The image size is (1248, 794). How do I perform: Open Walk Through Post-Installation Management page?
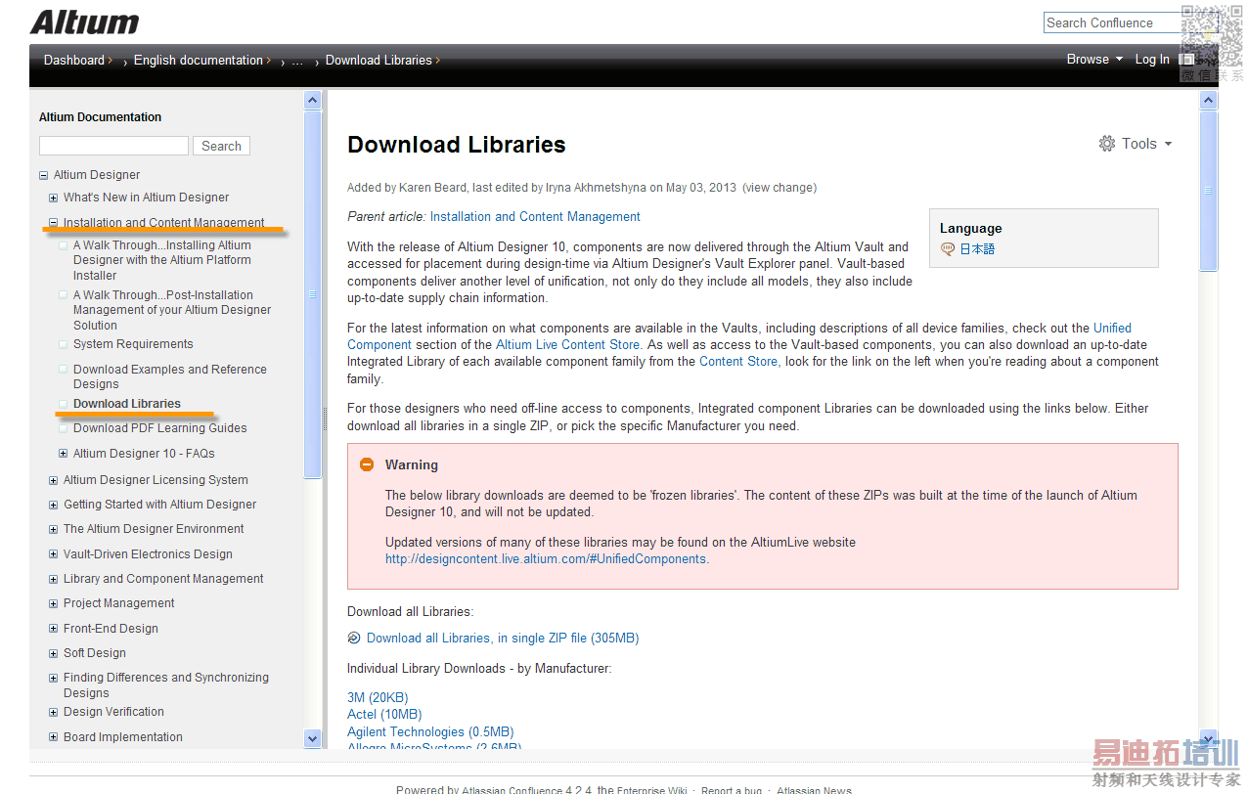pos(172,310)
